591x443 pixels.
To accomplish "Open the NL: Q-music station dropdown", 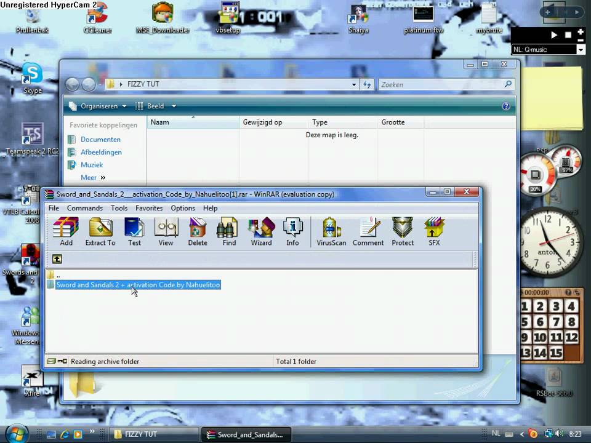I will pos(581,49).
